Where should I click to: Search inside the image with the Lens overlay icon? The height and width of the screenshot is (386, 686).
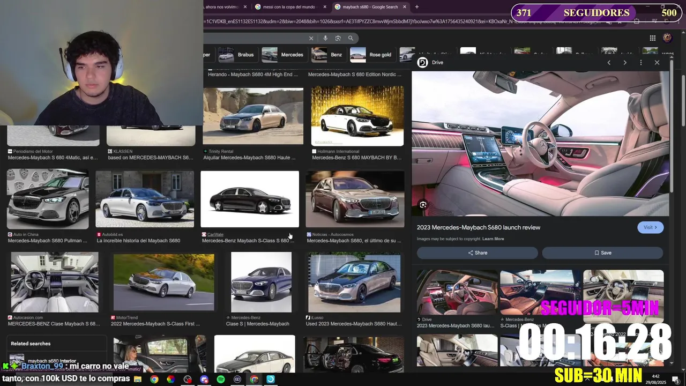[x=423, y=205]
